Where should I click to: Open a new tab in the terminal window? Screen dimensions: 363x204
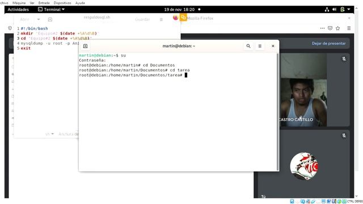tap(85, 46)
